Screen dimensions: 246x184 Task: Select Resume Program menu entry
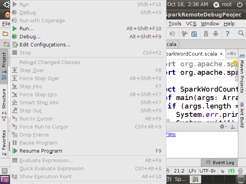coord(88,151)
